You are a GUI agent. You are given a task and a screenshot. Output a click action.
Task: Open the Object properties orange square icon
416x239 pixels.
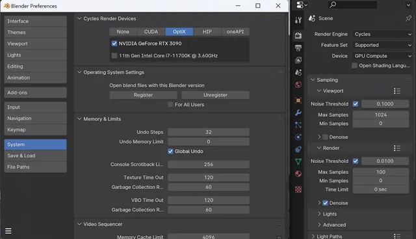tap(298, 100)
